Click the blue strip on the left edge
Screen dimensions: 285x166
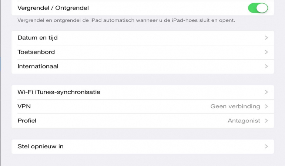tap(0, 59)
